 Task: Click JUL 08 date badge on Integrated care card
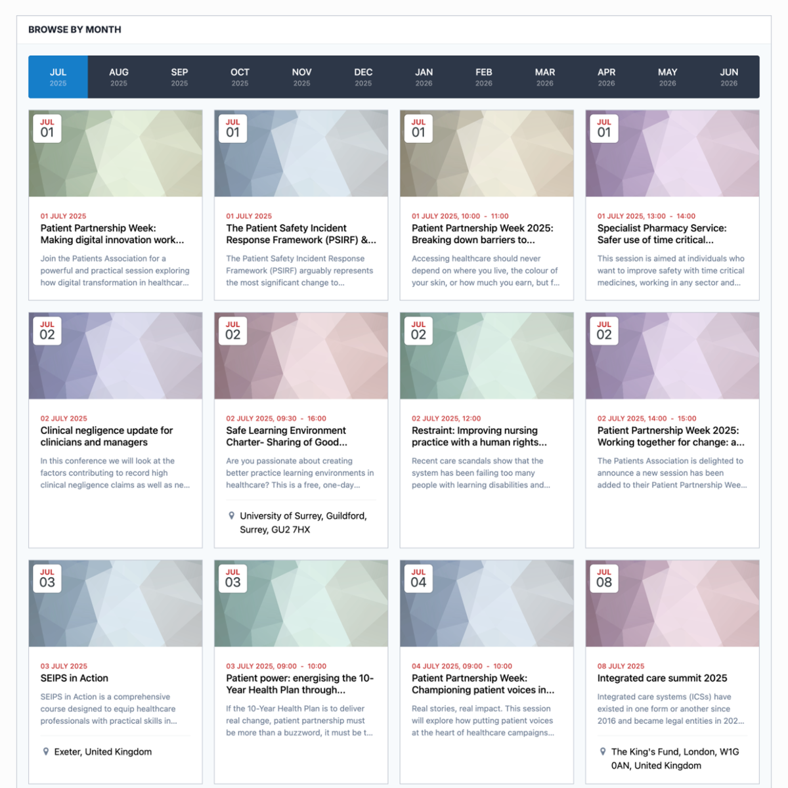click(603, 579)
